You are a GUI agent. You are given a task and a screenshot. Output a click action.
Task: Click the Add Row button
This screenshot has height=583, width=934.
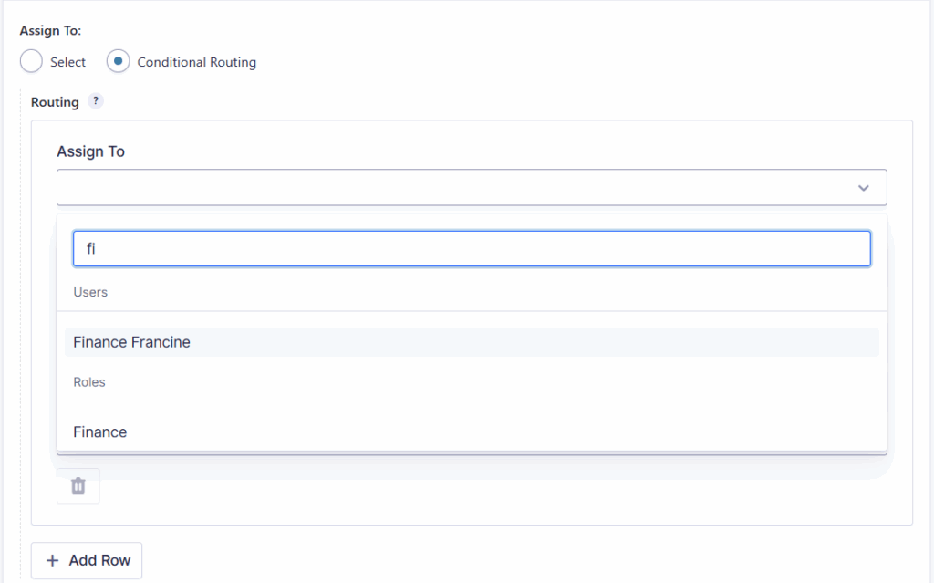point(87,560)
